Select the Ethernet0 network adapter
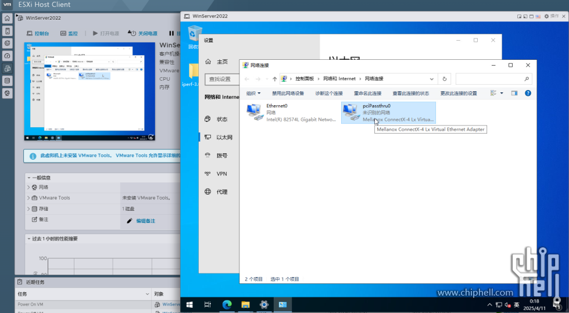Screen dimensions: 569x313 (291, 113)
